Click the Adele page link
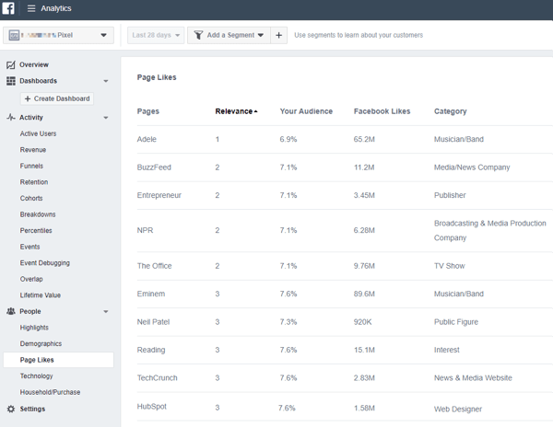The width and height of the screenshot is (553, 427). click(x=147, y=139)
